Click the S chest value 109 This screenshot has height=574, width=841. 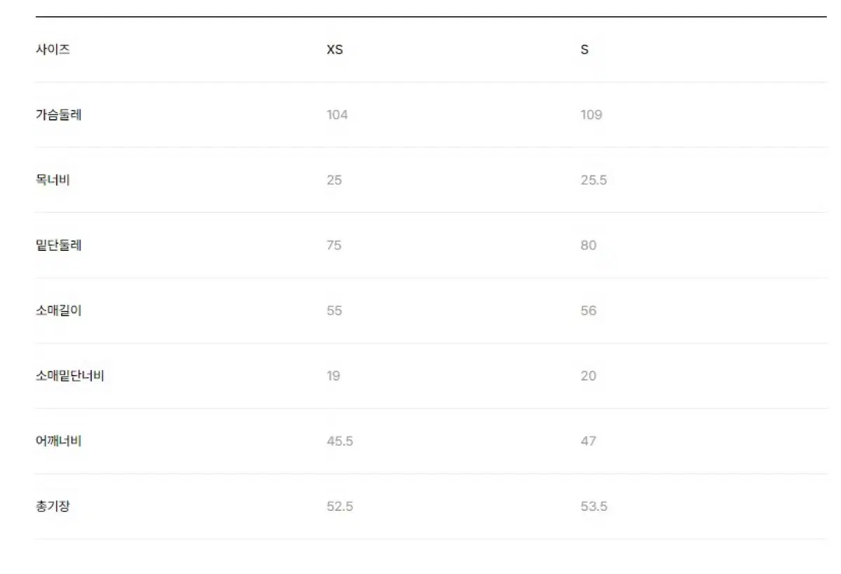click(592, 115)
